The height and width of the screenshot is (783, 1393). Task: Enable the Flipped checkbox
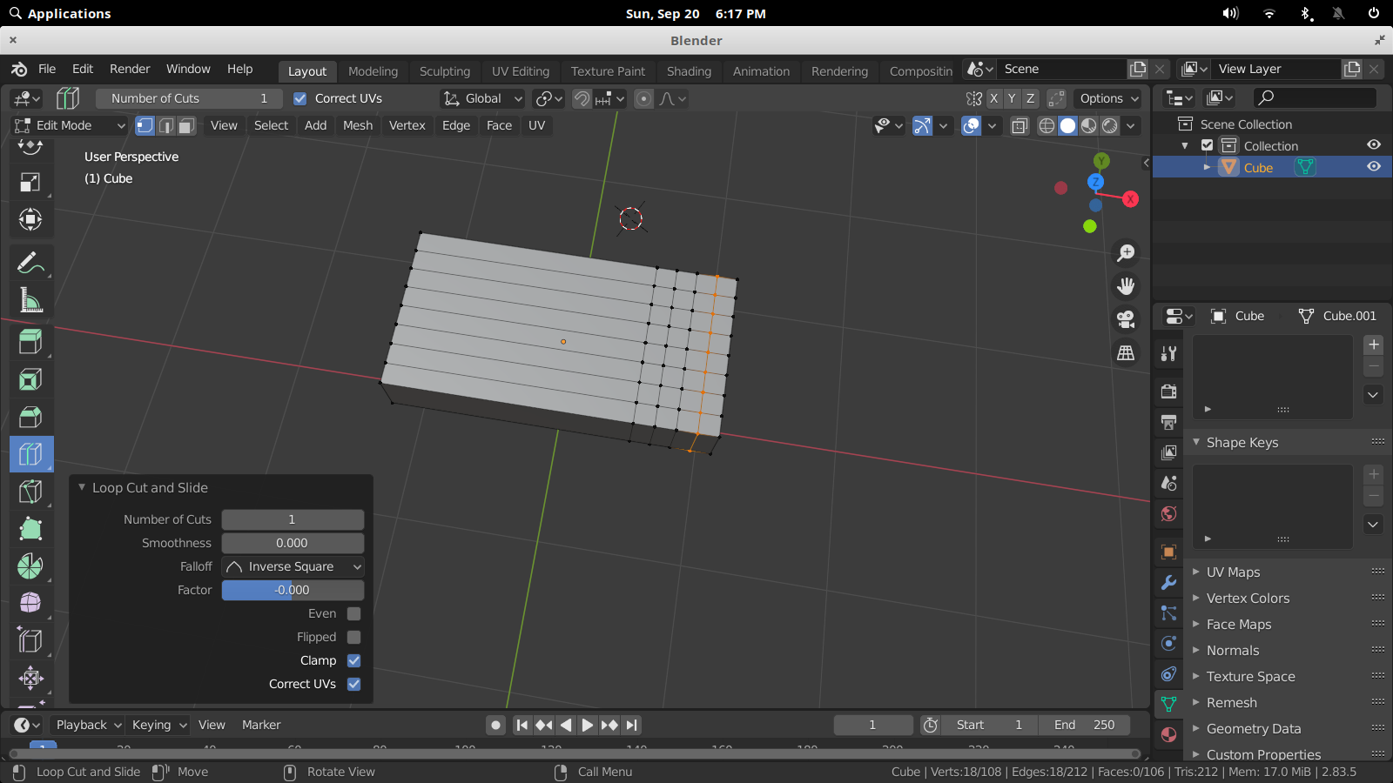point(353,637)
